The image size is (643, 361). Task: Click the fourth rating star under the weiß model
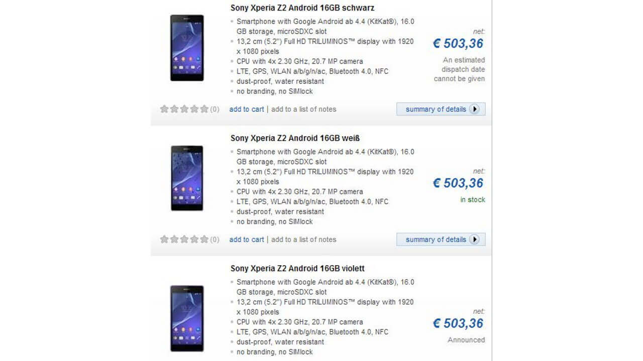pos(194,239)
